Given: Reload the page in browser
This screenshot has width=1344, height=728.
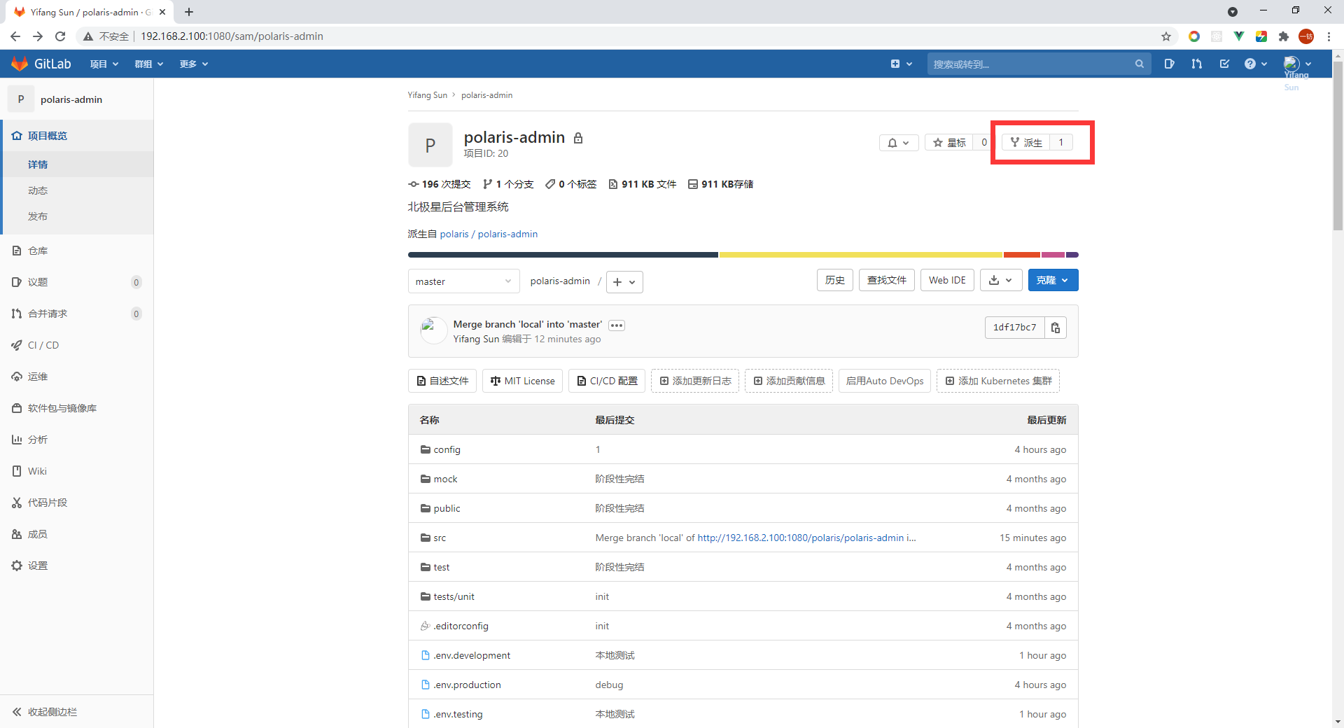Looking at the screenshot, I should 60,36.
